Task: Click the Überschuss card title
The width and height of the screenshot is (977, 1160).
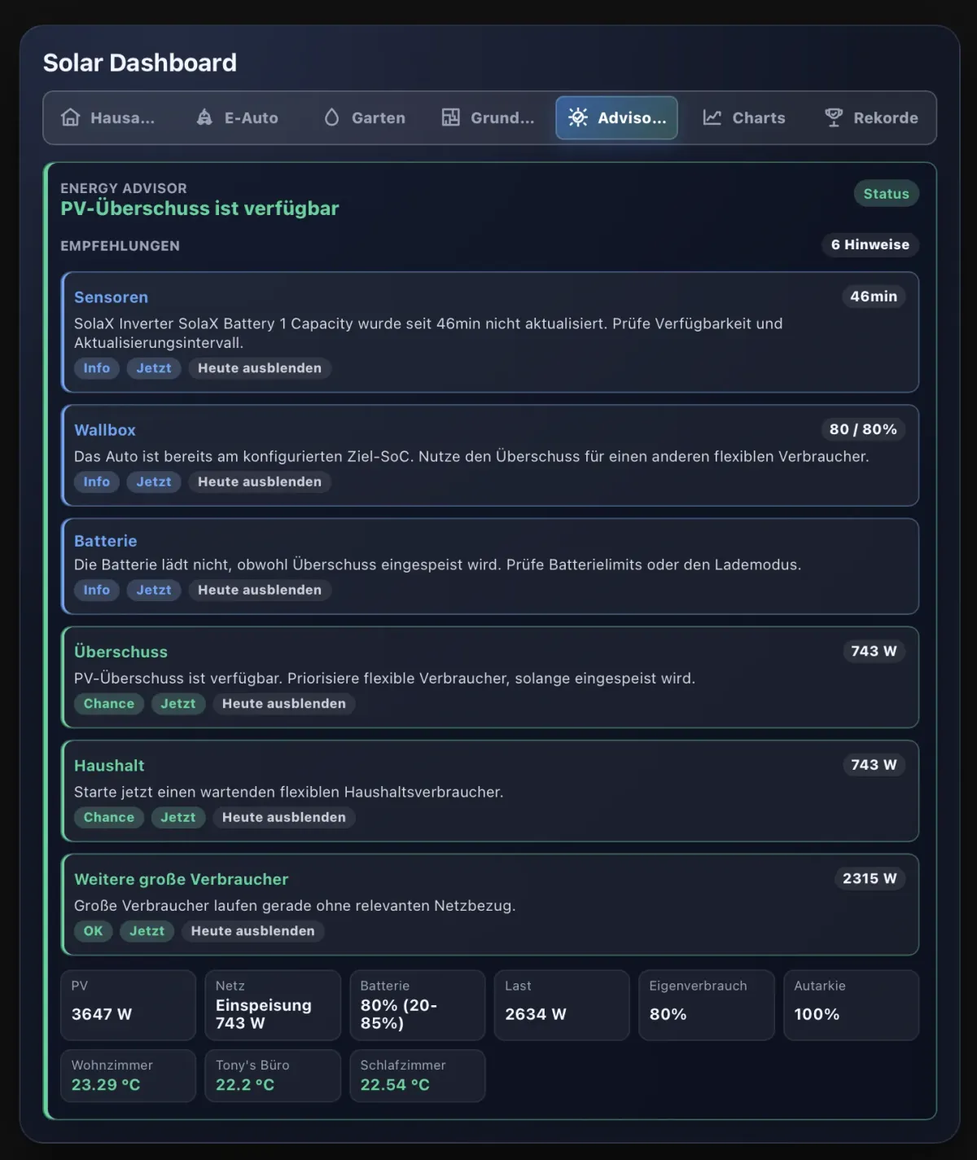Action: point(120,652)
